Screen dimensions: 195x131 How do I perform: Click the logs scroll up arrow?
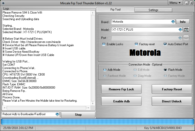click(x=93, y=13)
